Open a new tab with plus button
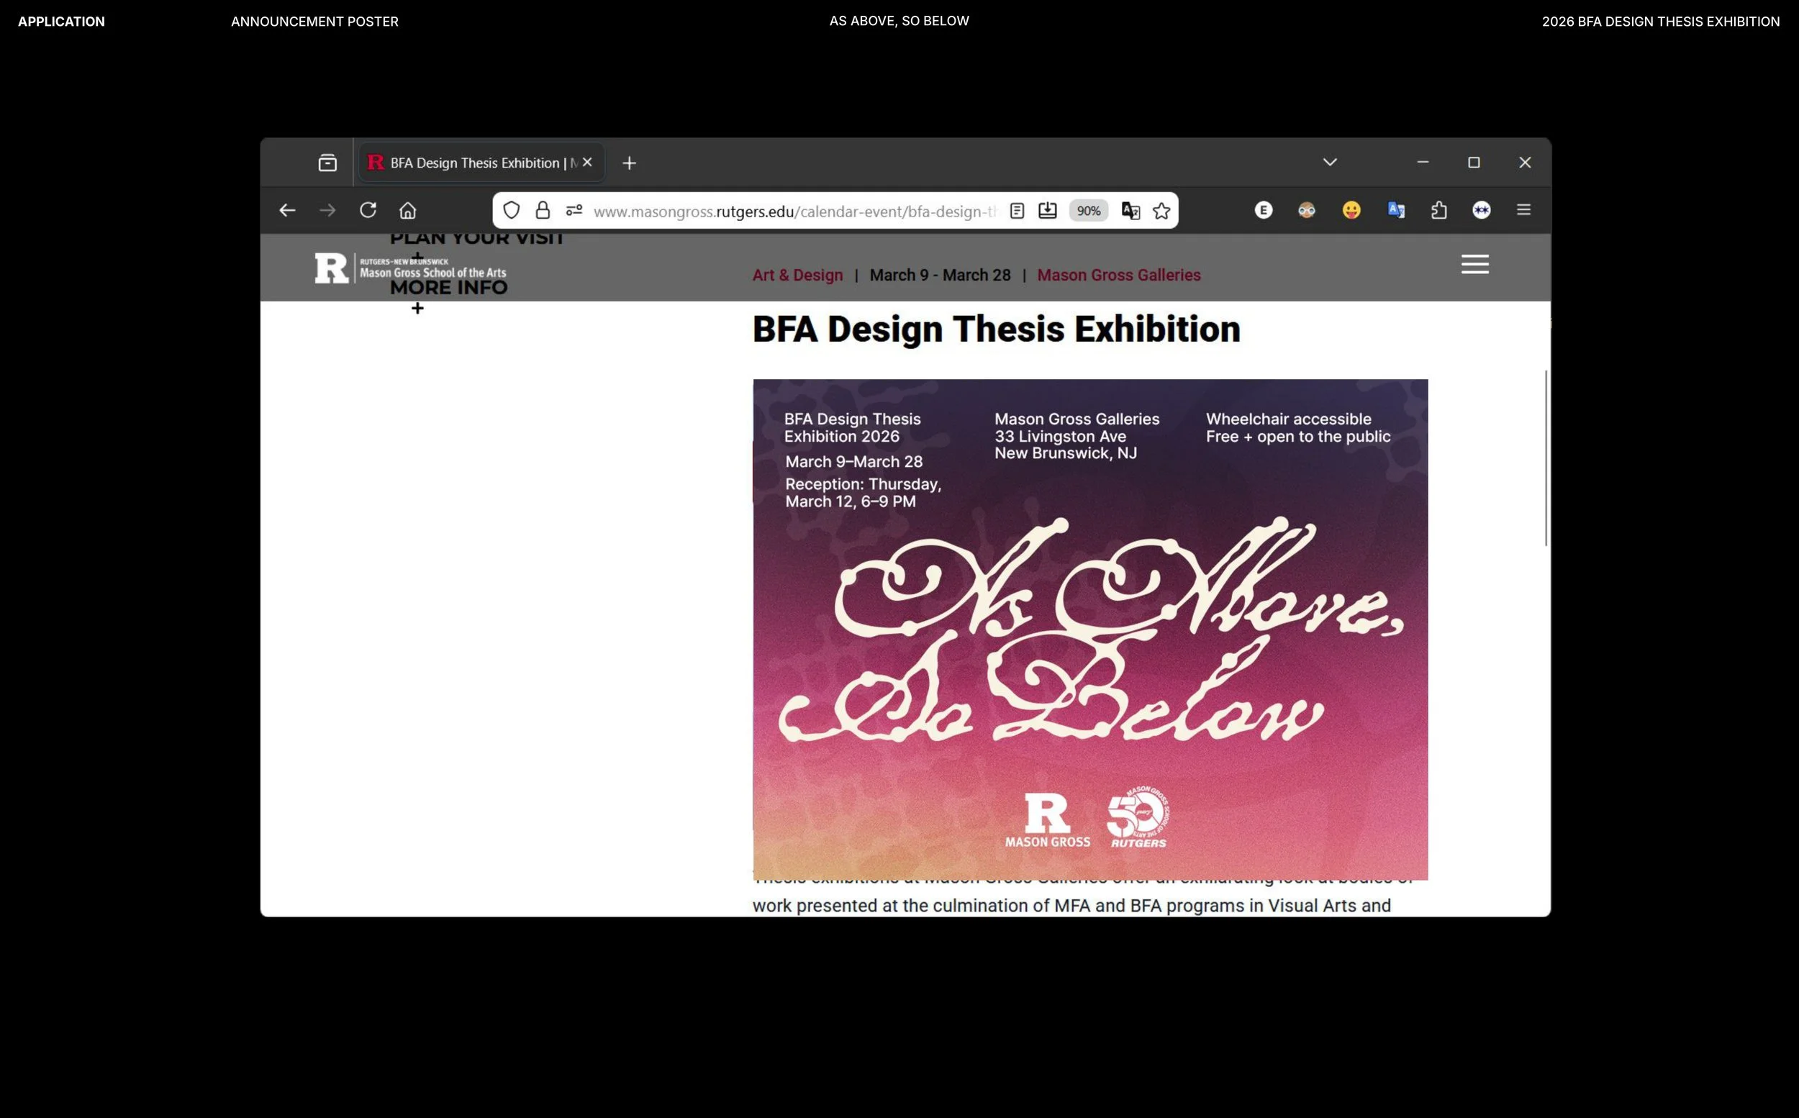 pyautogui.click(x=629, y=163)
